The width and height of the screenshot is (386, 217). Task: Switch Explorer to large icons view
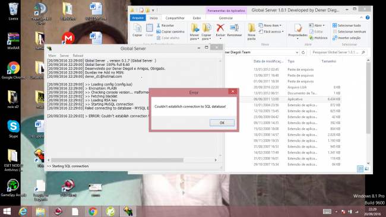pos(366,169)
